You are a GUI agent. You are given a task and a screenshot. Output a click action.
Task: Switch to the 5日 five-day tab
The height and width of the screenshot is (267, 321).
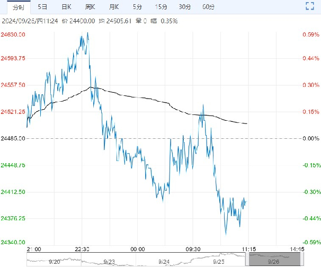[42, 7]
